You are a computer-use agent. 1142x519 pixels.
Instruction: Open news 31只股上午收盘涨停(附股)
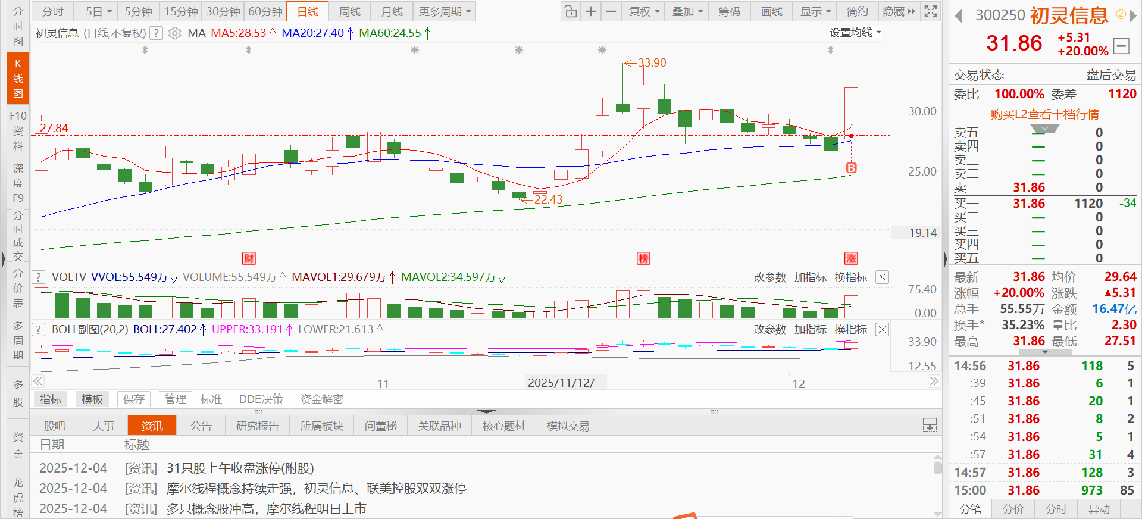(240, 468)
